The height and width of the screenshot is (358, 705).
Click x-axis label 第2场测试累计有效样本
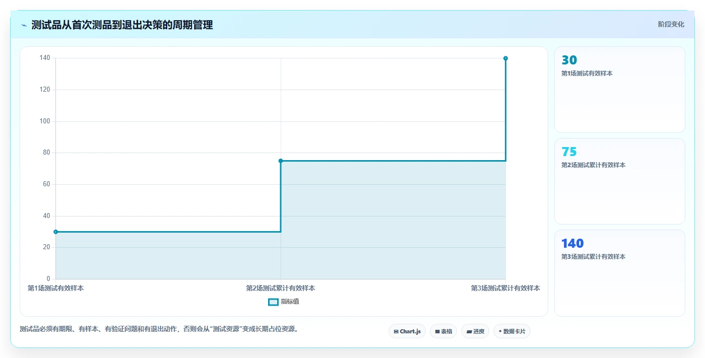click(x=281, y=289)
